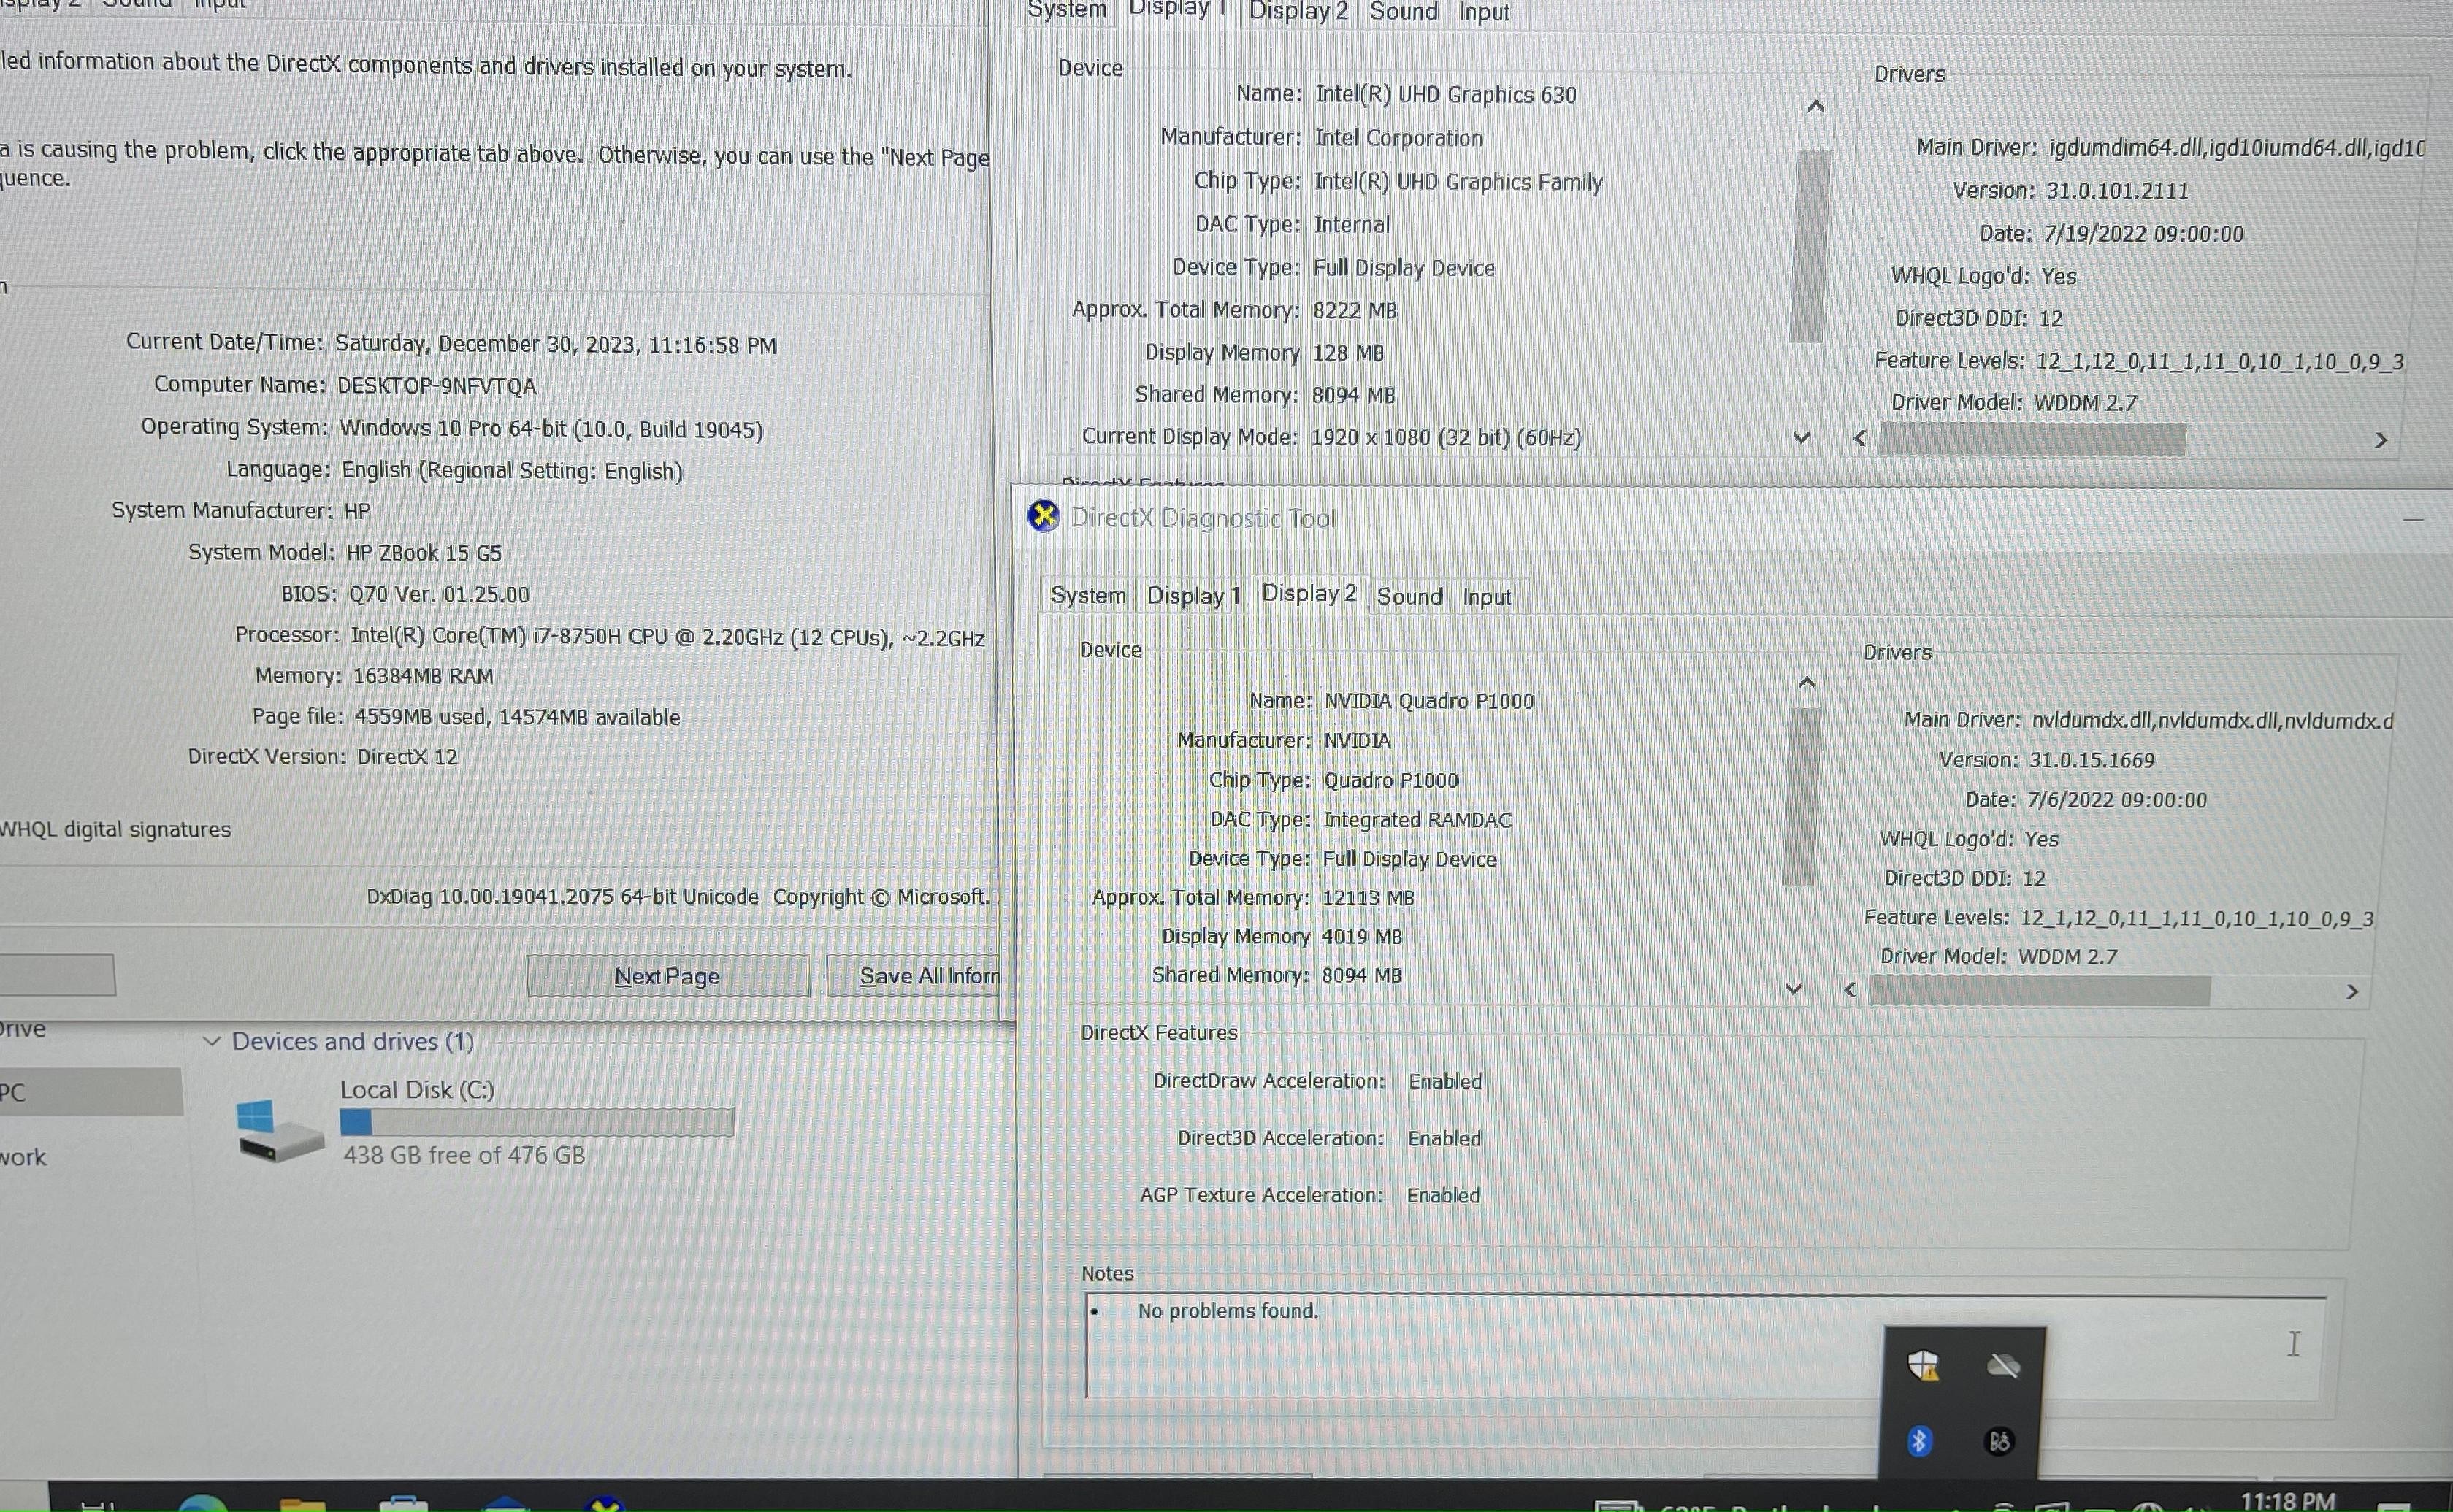Screen dimensions: 2453x1512
Task: Open Sound tab in the NVIDIA Quadro window
Action: pyautogui.click(x=1410, y=597)
